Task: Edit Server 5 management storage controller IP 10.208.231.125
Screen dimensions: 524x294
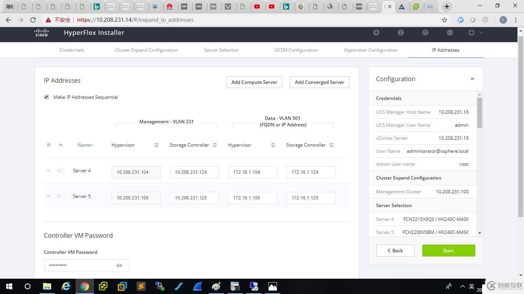Action: (x=194, y=198)
